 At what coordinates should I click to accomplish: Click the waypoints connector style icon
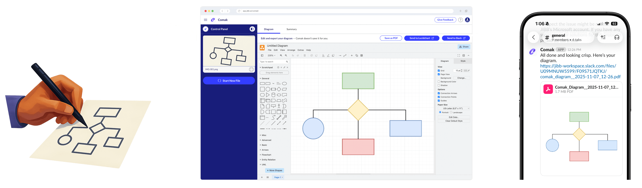[x=345, y=56]
